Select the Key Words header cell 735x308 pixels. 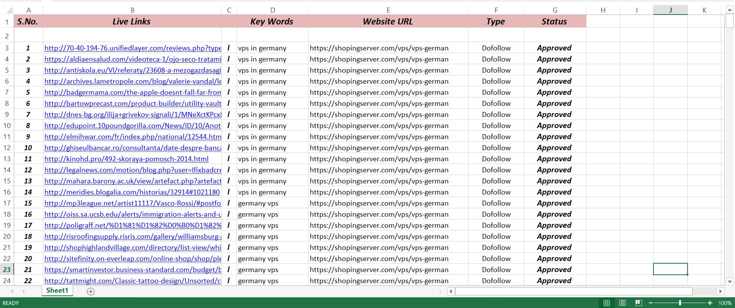(x=272, y=22)
